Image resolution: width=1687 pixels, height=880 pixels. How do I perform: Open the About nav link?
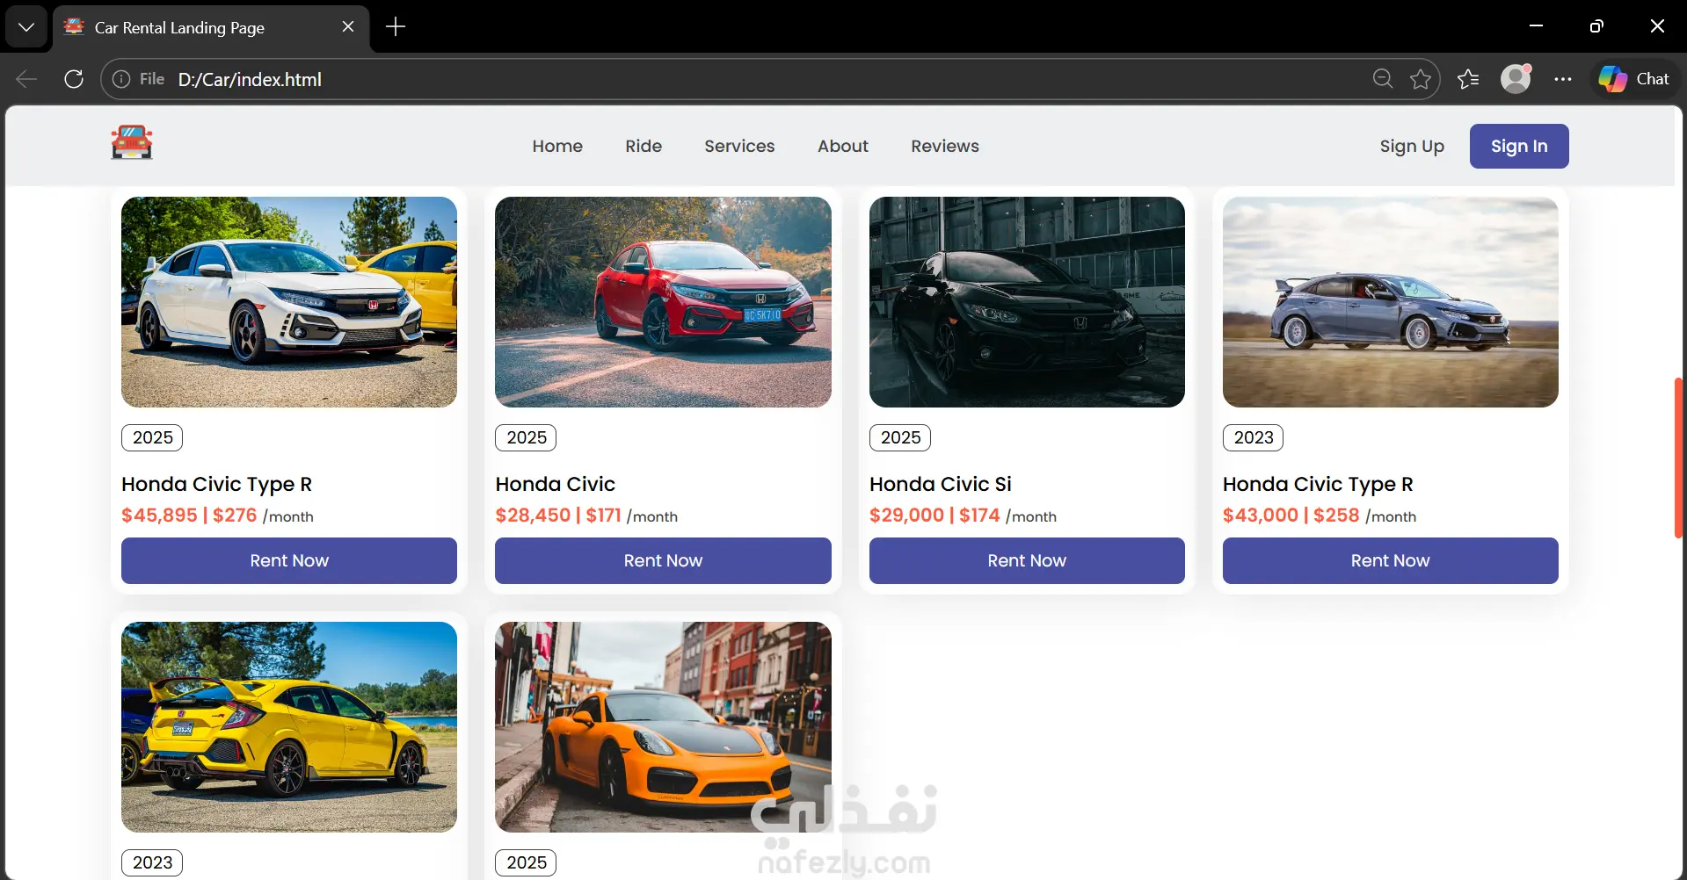pos(843,146)
